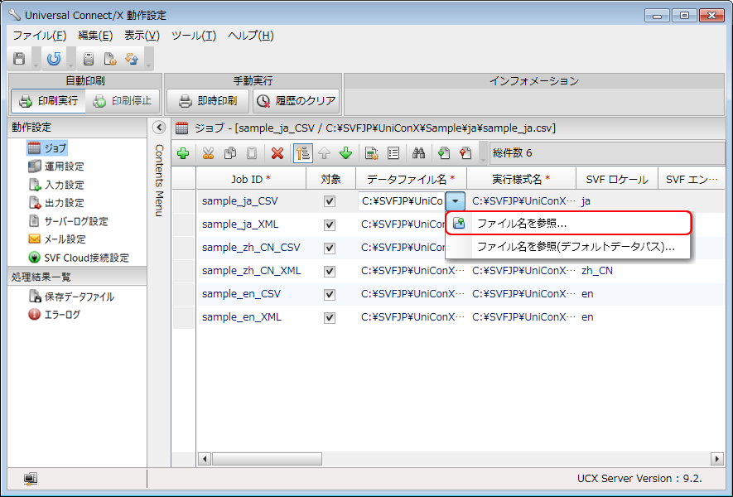Click the 履歴のクリア button
Image resolution: width=733 pixels, height=497 pixels.
pyautogui.click(x=296, y=100)
